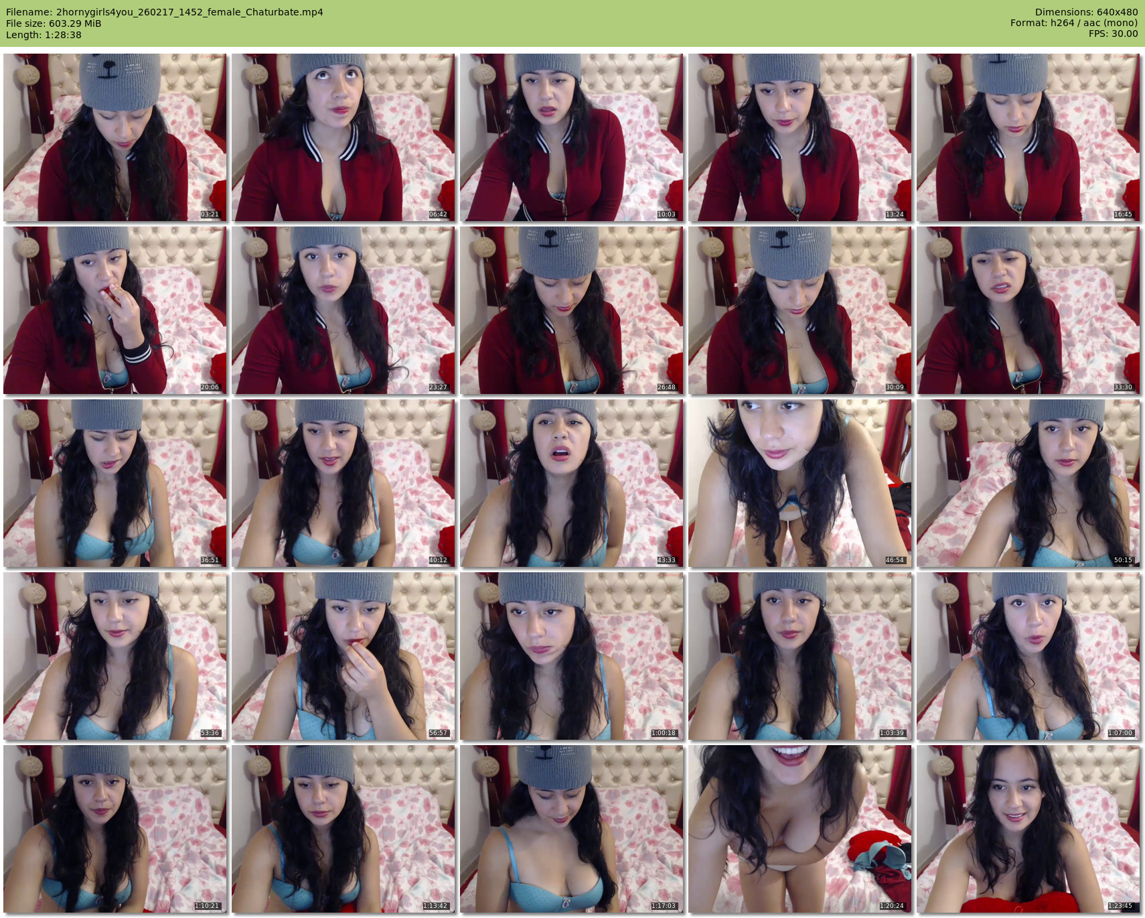Viewport: 1145px width, 918px height.
Task: Open the frame at 1:07:00
Action: click(x=1028, y=656)
